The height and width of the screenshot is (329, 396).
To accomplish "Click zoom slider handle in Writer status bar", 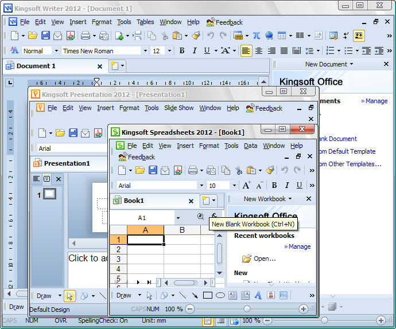I will coord(324,320).
